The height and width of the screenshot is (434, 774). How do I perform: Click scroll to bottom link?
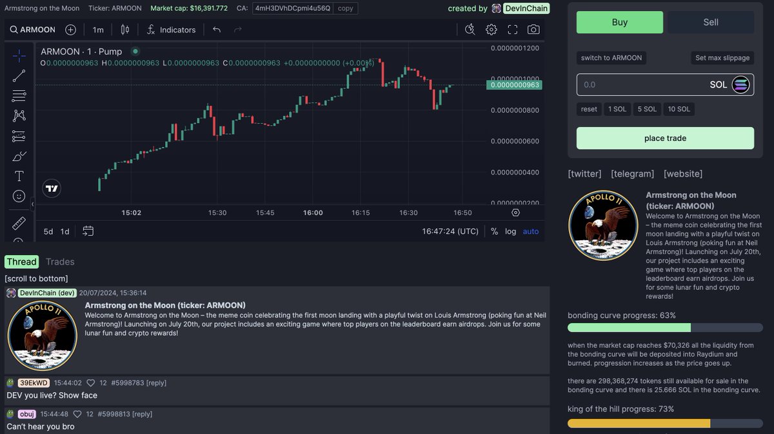36,279
